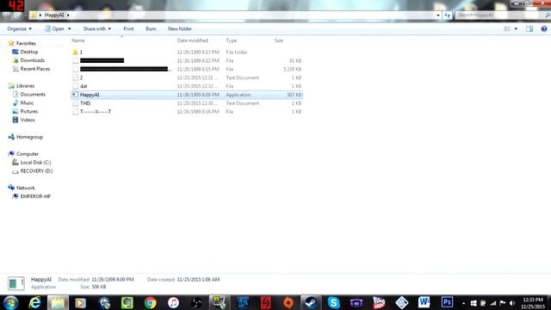Select the redacted 5,239 KB file

pos(186,69)
